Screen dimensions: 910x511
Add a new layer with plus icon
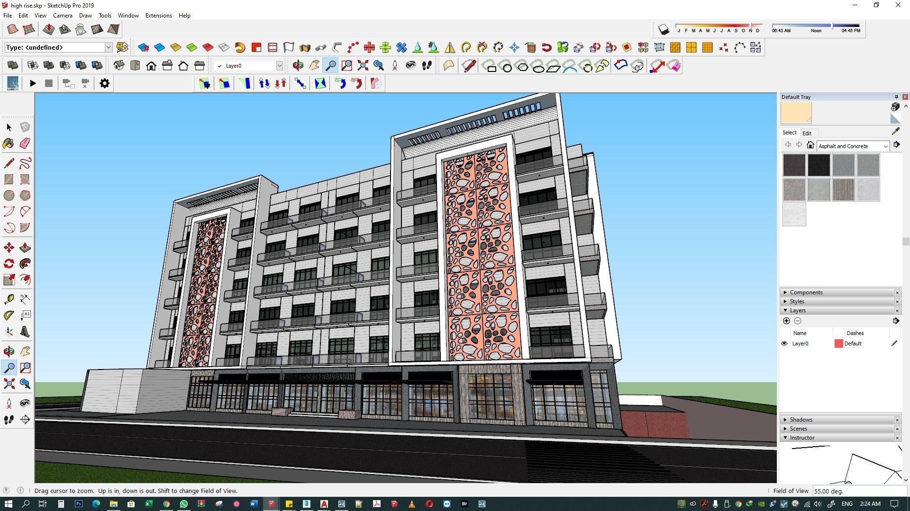point(786,321)
